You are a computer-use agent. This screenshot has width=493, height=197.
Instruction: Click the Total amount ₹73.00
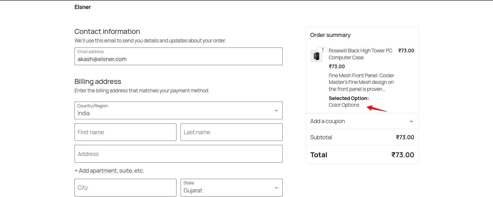pos(403,155)
